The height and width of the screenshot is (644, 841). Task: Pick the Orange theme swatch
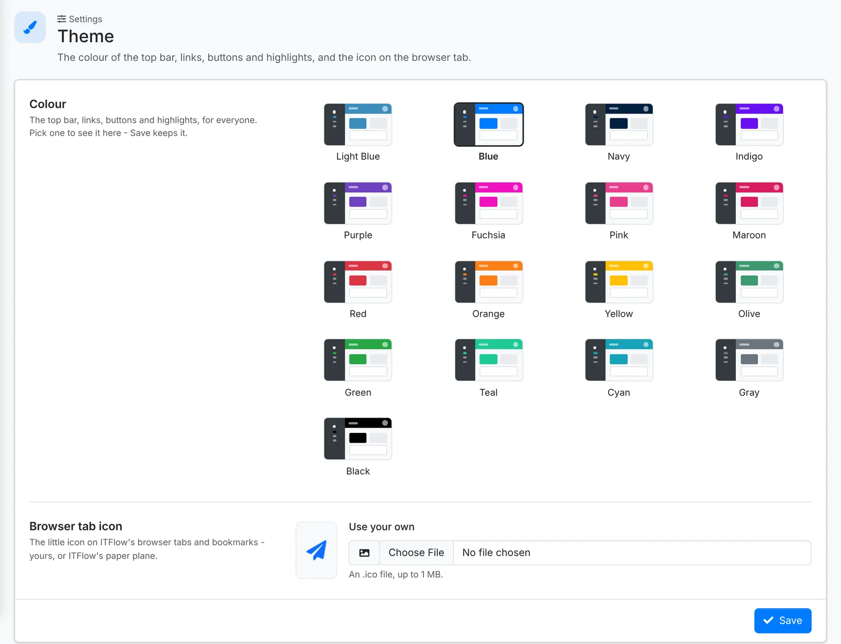(488, 282)
